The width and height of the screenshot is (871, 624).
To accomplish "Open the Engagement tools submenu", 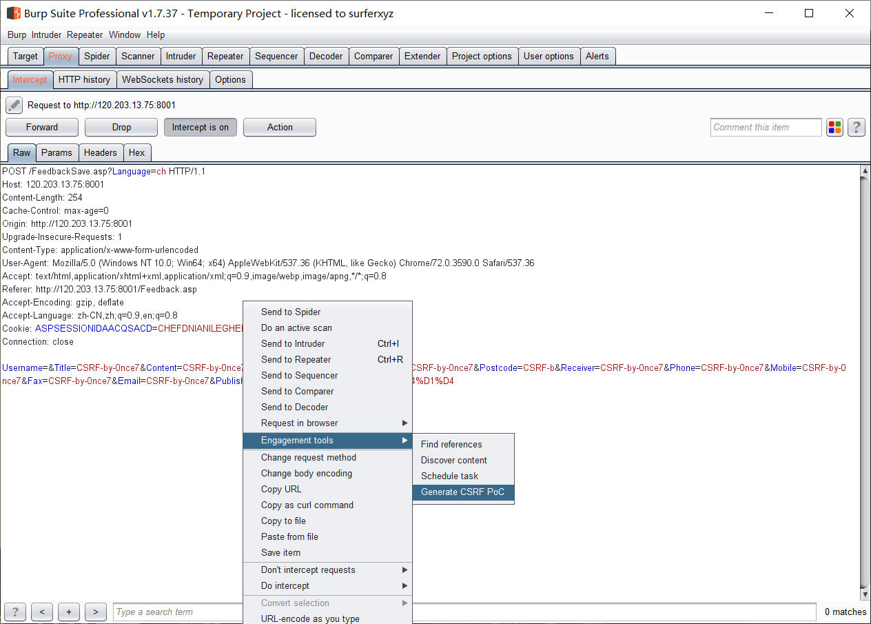I will [x=328, y=441].
